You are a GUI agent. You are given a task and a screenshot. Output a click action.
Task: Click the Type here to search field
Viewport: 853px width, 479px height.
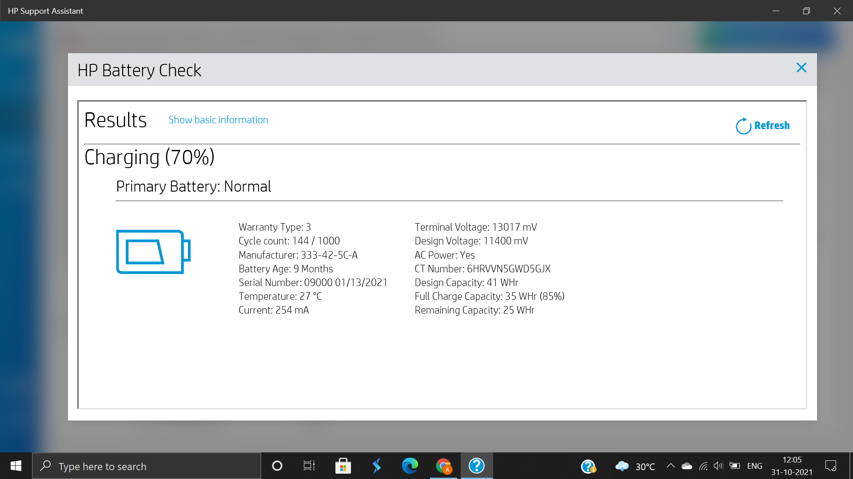(x=147, y=466)
